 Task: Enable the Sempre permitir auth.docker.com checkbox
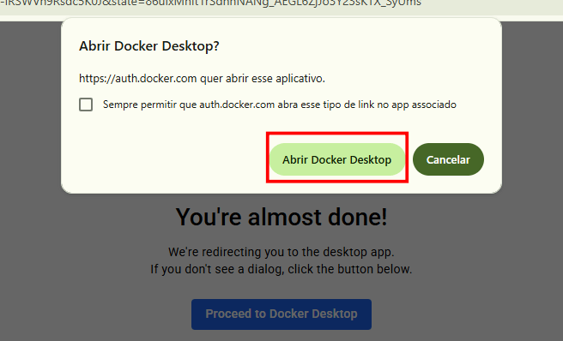[x=86, y=105]
